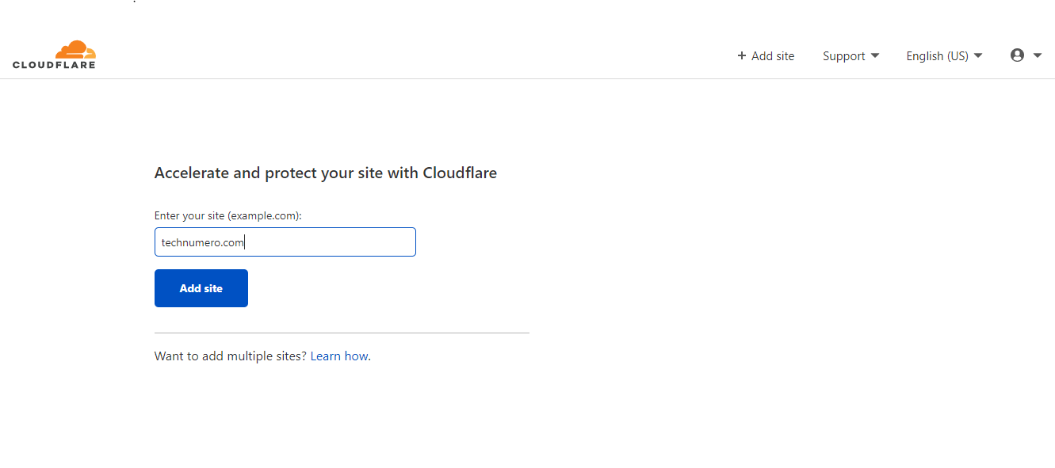
Task: Click the blue Add site button
Action: pyautogui.click(x=201, y=288)
